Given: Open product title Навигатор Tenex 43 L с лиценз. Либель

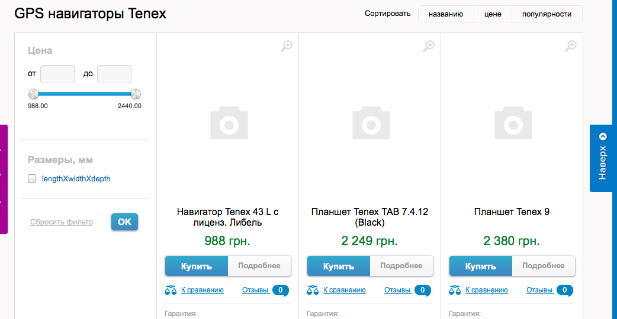Looking at the screenshot, I should (227, 217).
